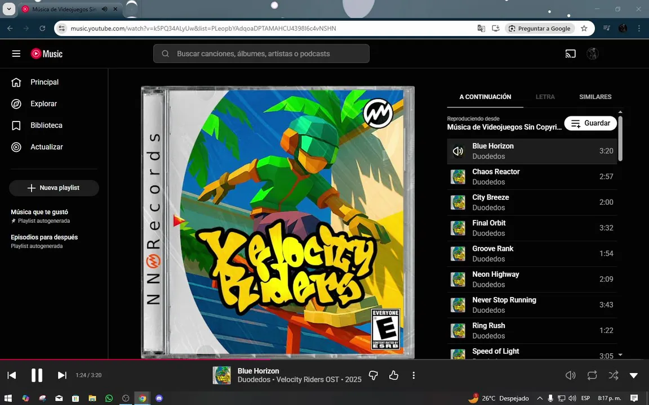Play Never Stop Running from the queue

[532, 305]
